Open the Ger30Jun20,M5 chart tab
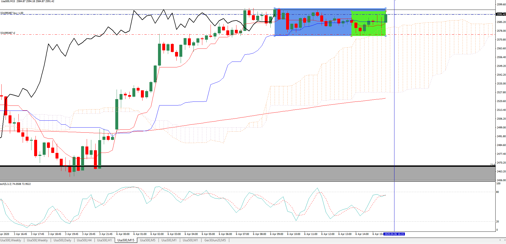The image size is (506, 244). pos(215,240)
